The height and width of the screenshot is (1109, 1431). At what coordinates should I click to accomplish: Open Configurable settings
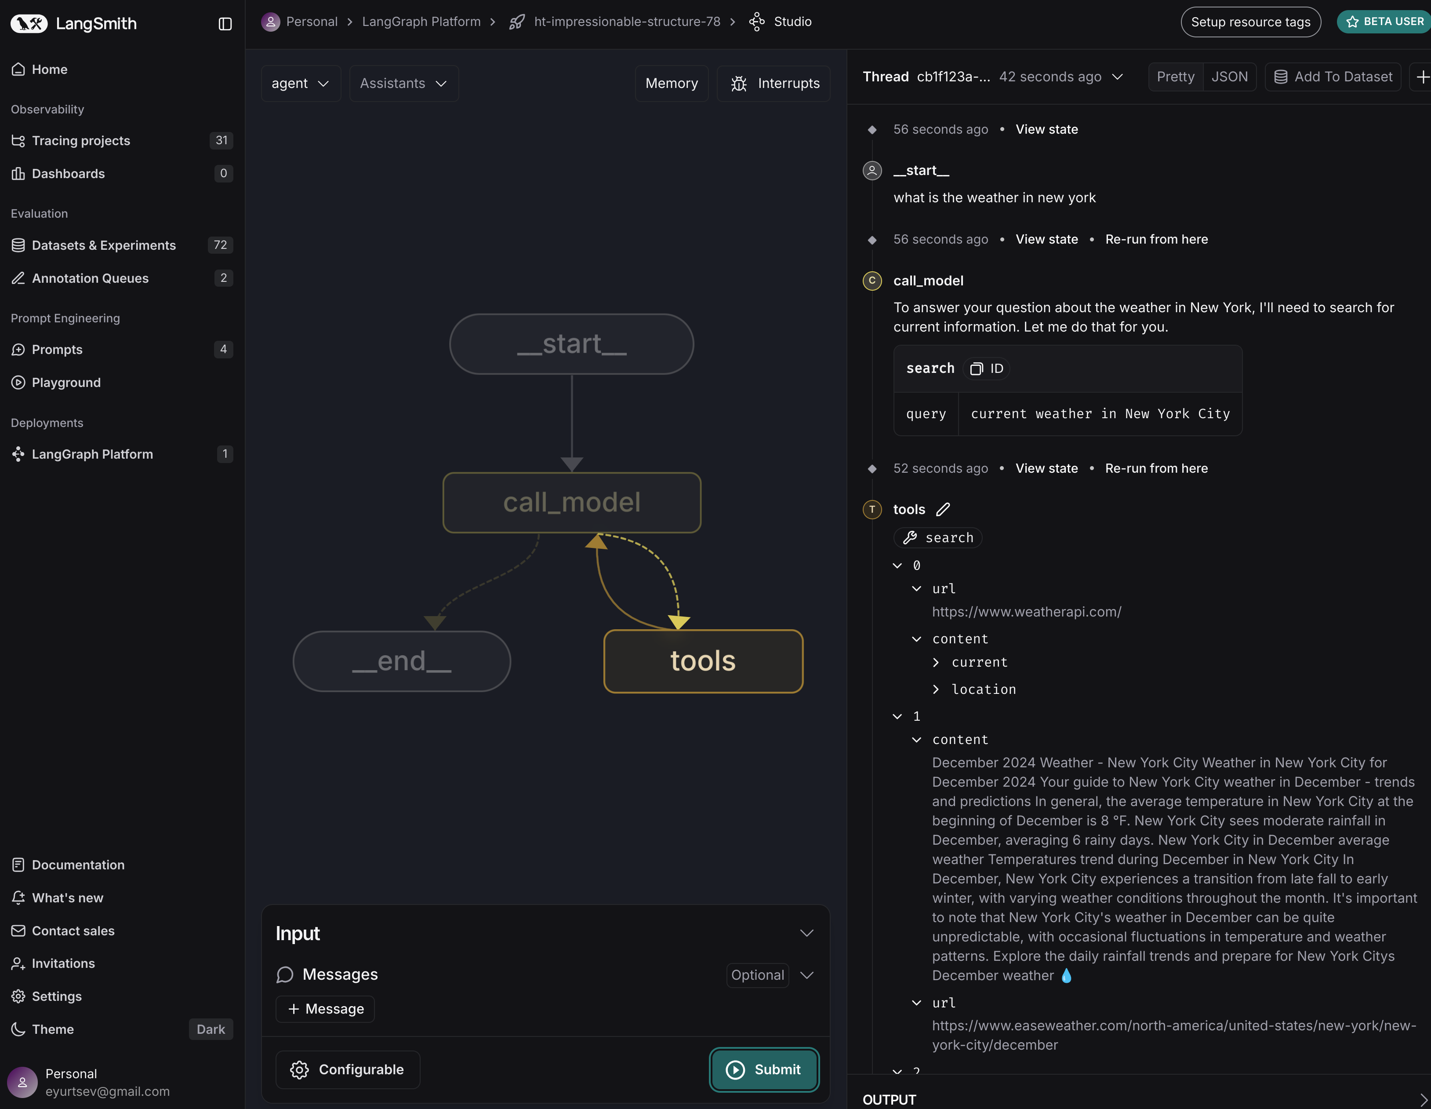[x=348, y=1070]
